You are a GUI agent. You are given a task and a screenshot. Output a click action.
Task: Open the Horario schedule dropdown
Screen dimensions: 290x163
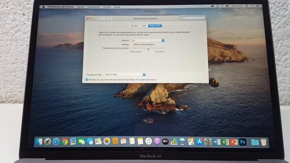click(148, 40)
